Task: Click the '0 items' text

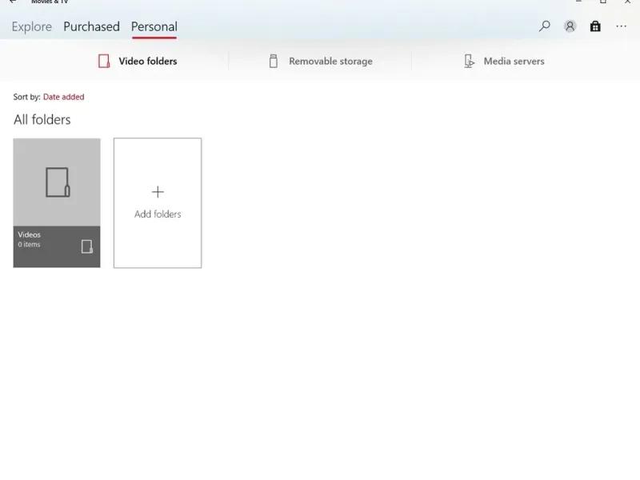Action: point(29,245)
